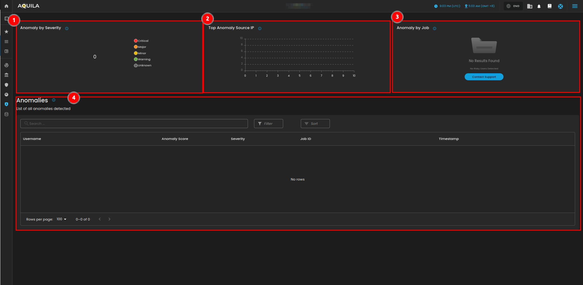
Task: Sort by the Anomaly Score column header
Action: pyautogui.click(x=175, y=139)
